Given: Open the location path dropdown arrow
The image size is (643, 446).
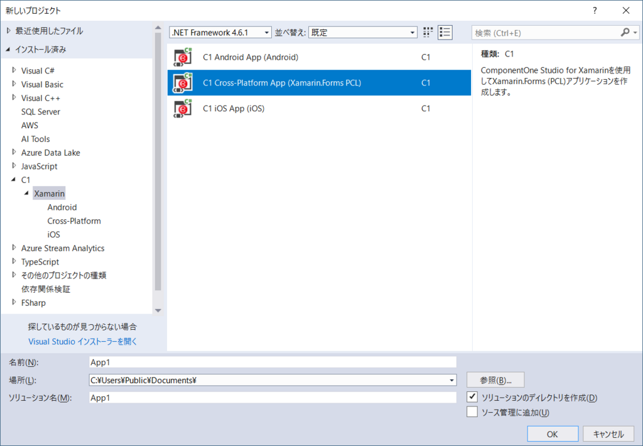Looking at the screenshot, I should point(451,380).
